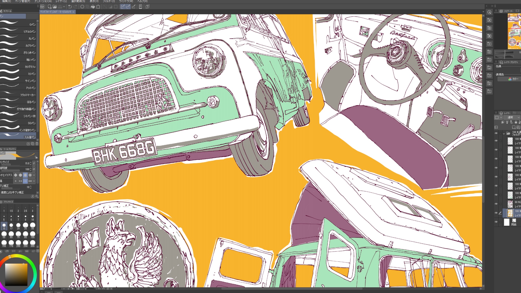Hide the 60% opacity layer
Image resolution: width=521 pixels, height=293 pixels.
click(x=496, y=204)
